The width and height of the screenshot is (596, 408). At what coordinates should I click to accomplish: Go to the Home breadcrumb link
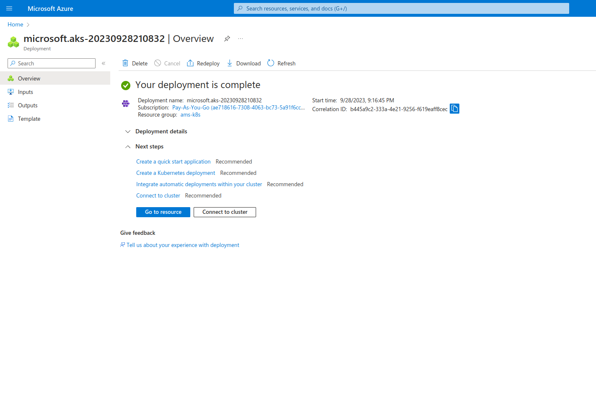(x=16, y=24)
